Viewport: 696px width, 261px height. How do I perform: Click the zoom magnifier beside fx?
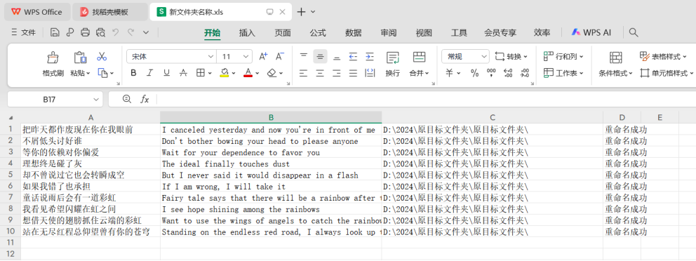point(127,99)
